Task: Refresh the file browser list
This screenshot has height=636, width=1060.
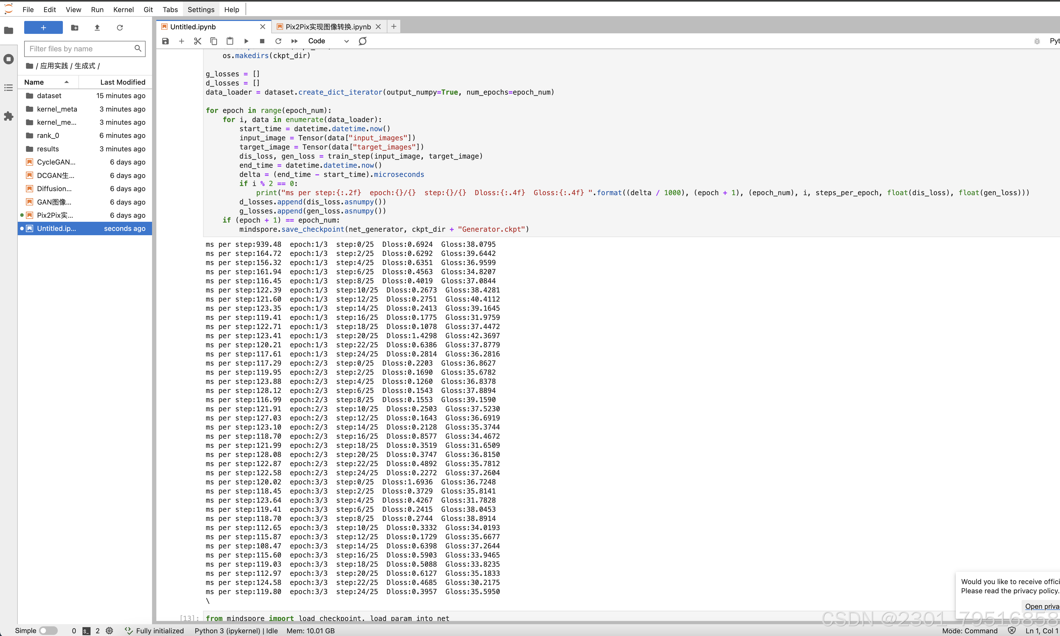Action: (x=120, y=28)
